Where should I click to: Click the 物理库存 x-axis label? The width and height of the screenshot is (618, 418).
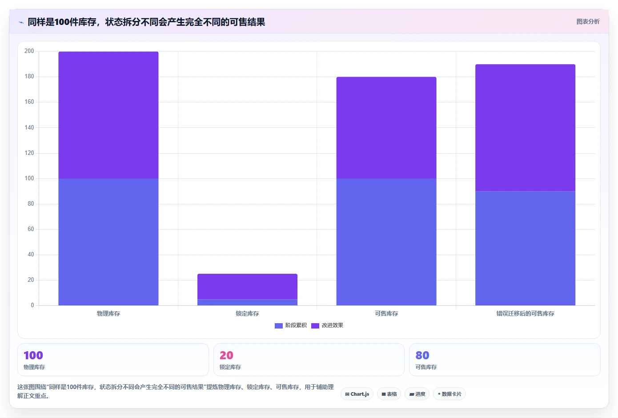(108, 314)
